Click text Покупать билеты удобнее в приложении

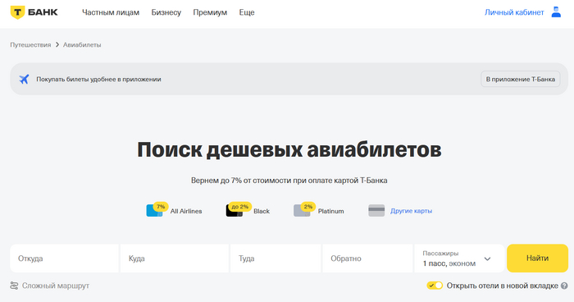(98, 79)
